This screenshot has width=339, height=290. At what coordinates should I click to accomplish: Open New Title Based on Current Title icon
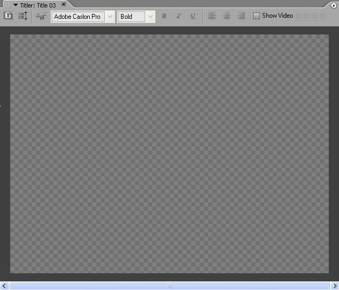[8, 16]
